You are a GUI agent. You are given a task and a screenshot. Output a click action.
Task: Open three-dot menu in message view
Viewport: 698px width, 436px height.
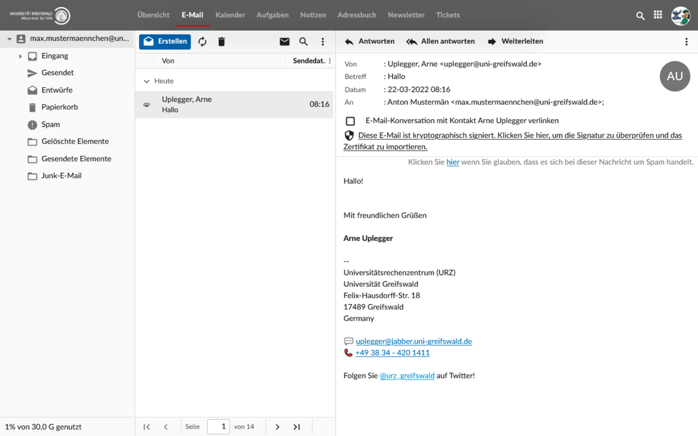[x=686, y=42]
